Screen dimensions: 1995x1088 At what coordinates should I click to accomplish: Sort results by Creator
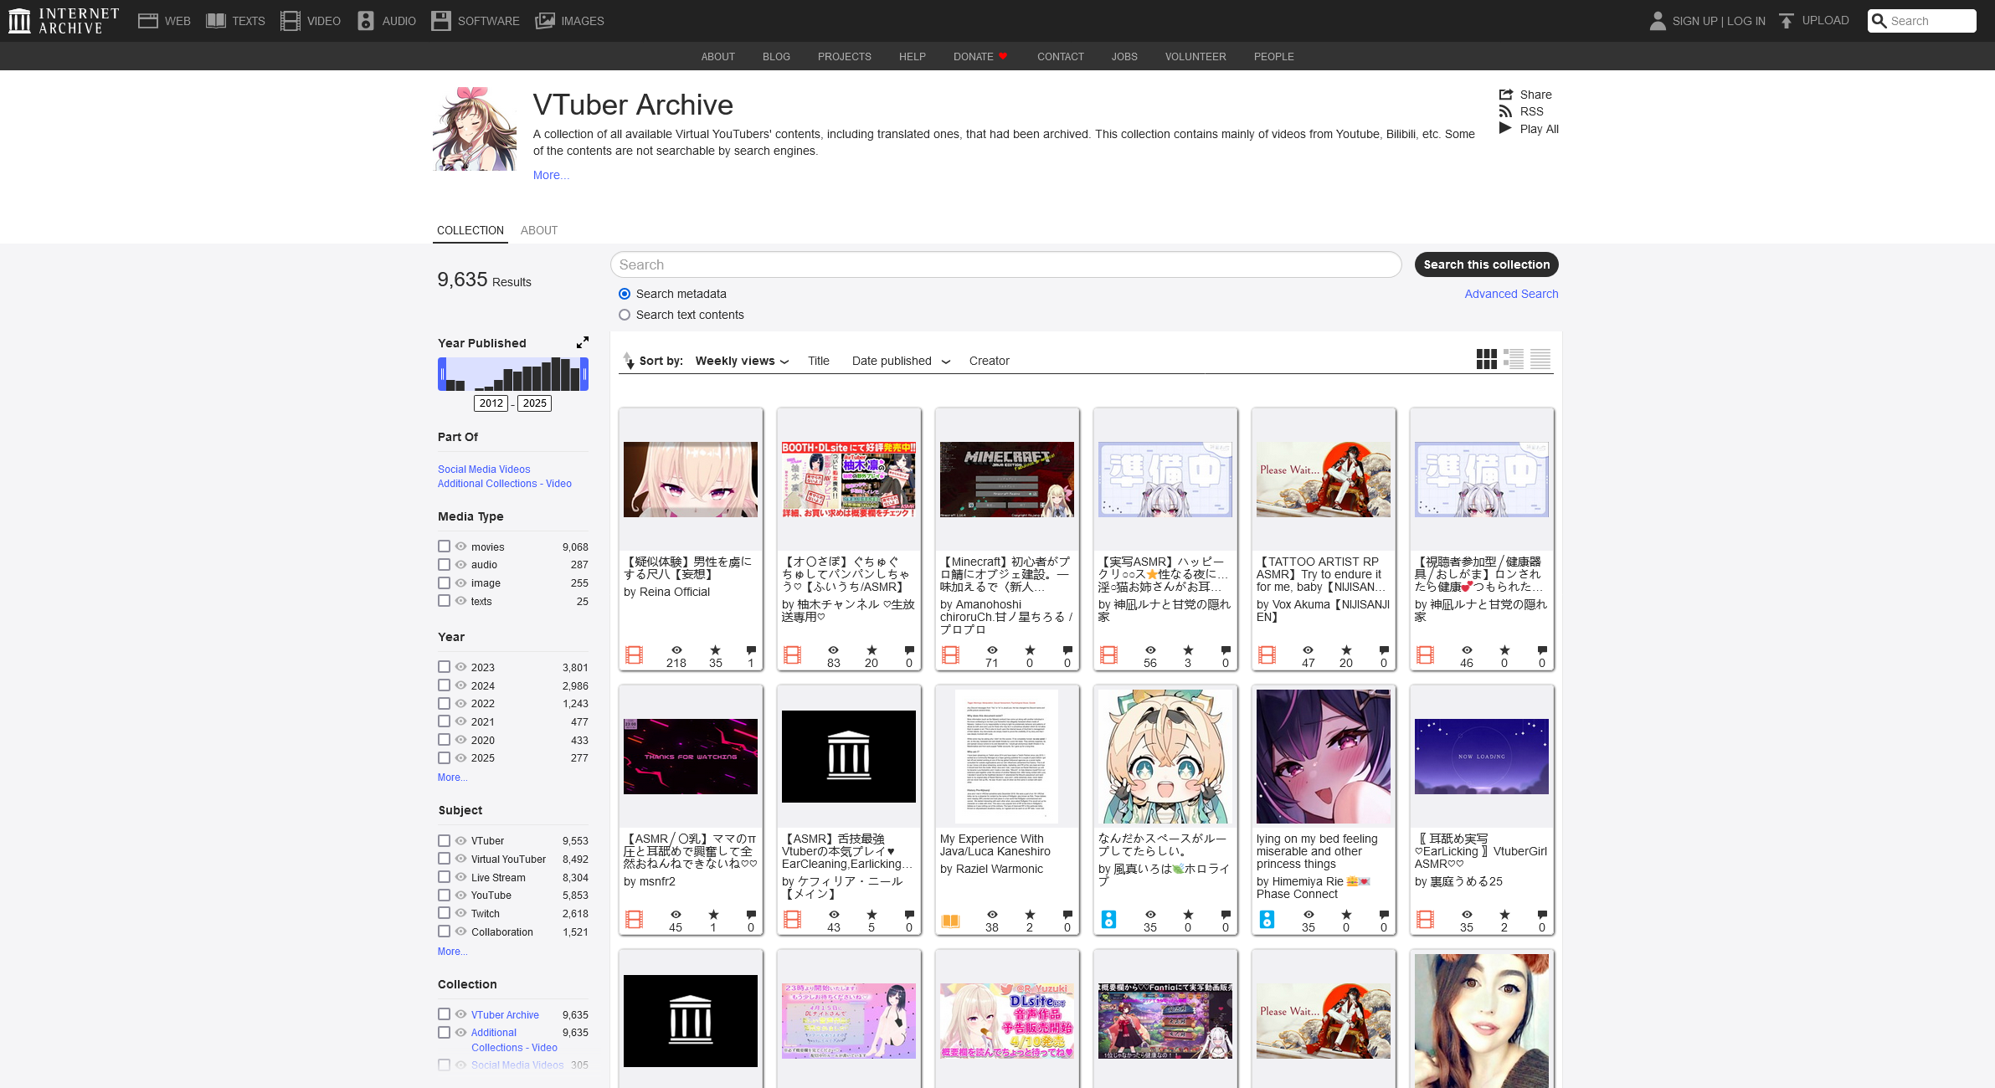point(990,361)
